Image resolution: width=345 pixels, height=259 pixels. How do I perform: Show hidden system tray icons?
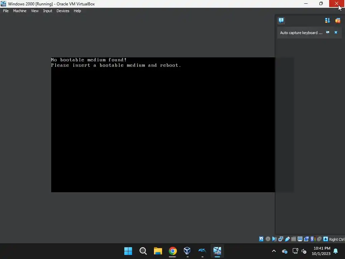274,251
